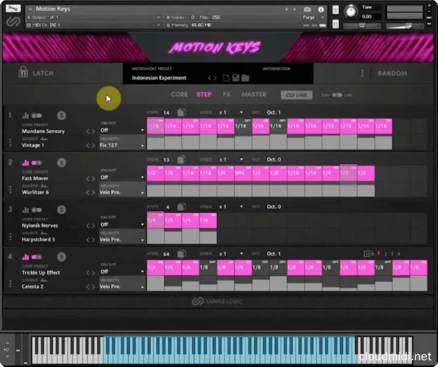
Task: Copy steps using icon in core 2 row
Action: click(181, 159)
